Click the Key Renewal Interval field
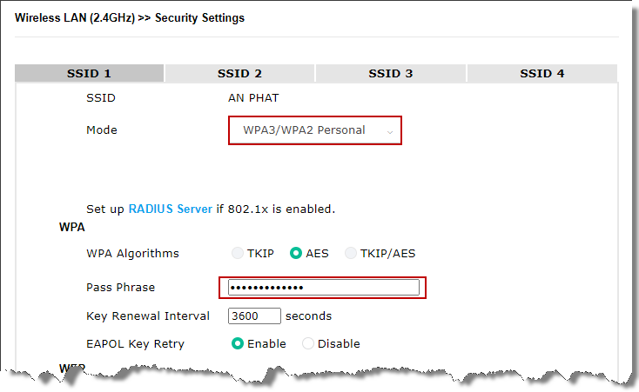 [254, 316]
